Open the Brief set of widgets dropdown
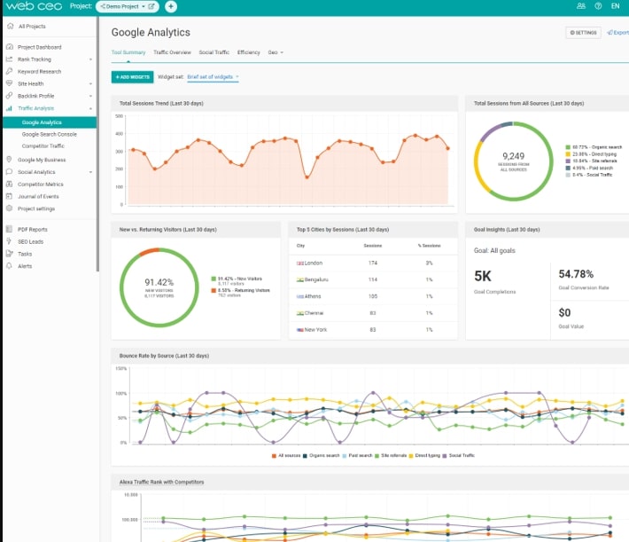629x542 pixels. pyautogui.click(x=213, y=77)
